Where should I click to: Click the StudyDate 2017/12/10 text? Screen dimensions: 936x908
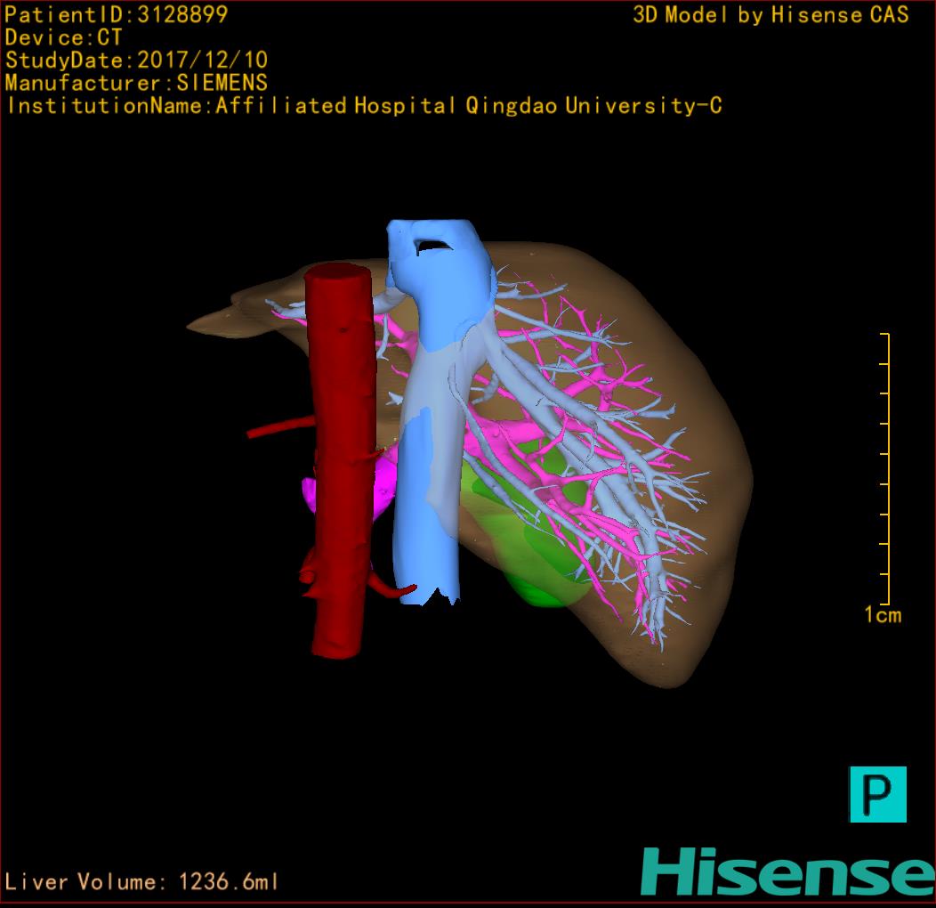[x=136, y=61]
